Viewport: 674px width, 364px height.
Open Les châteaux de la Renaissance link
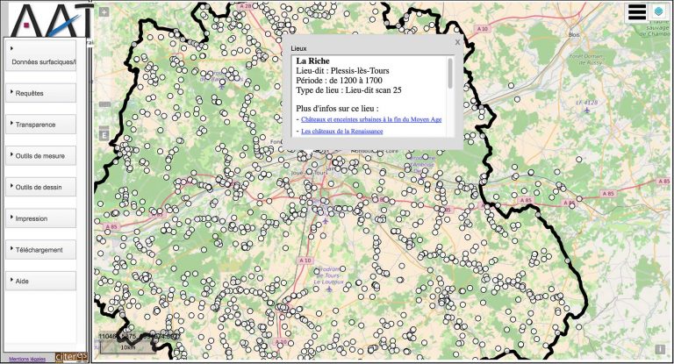(342, 131)
